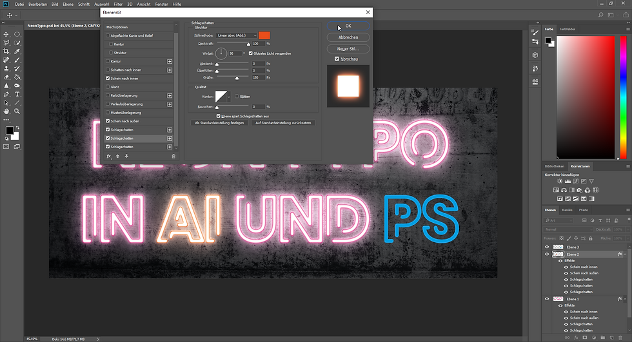Enable Glanz effect checkbox
The width and height of the screenshot is (632, 342).
(x=108, y=87)
